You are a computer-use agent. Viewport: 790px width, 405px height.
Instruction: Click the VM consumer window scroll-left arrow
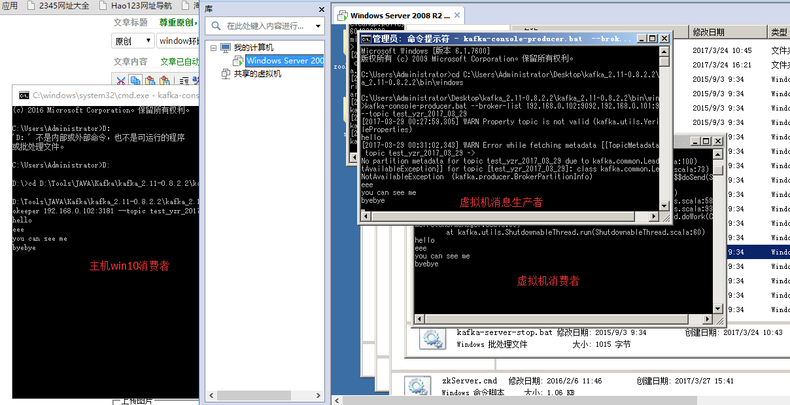(419, 319)
